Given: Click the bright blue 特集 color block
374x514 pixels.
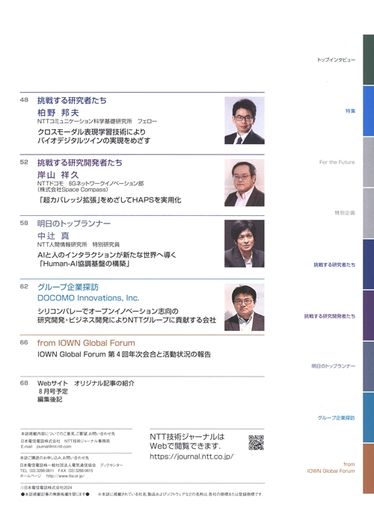Looking at the screenshot, I should coord(369,111).
